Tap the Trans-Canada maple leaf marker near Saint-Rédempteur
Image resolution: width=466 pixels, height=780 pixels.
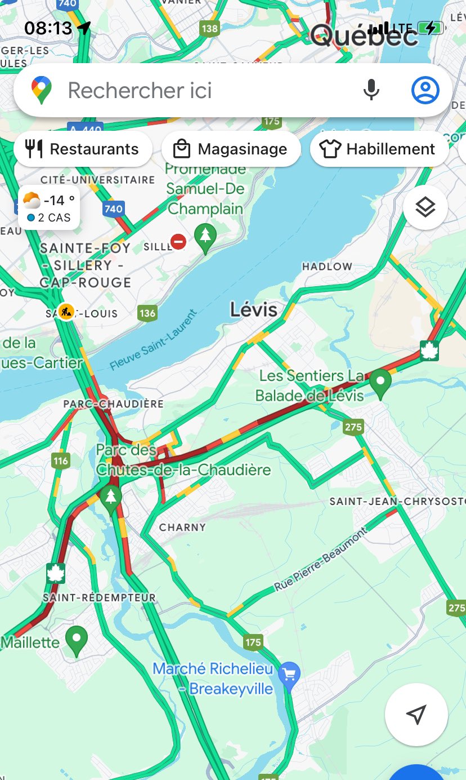click(55, 573)
